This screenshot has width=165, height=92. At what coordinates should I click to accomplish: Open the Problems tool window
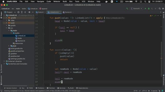click(40, 88)
